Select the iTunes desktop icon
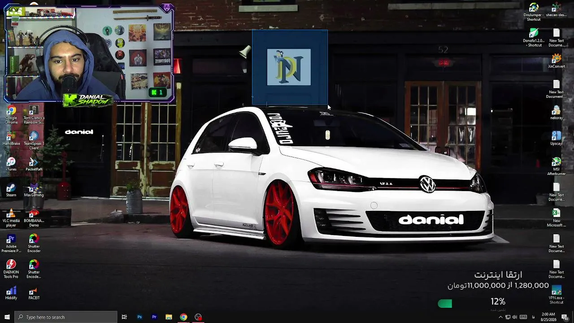 coord(11,164)
